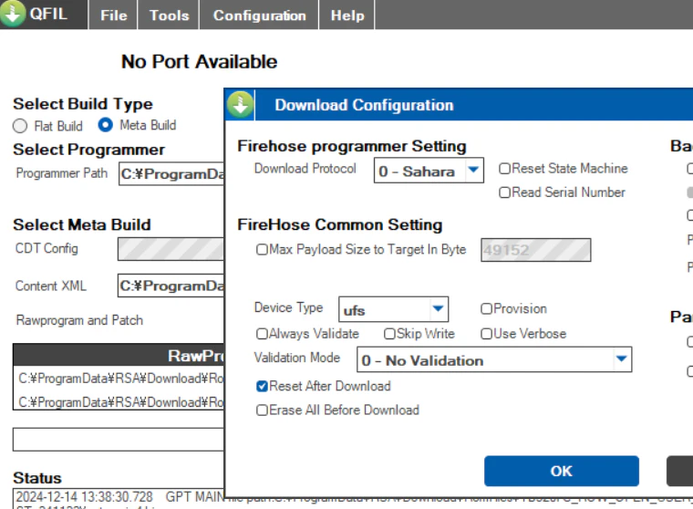Open the File menu
This screenshot has height=509, width=693.
click(x=114, y=16)
